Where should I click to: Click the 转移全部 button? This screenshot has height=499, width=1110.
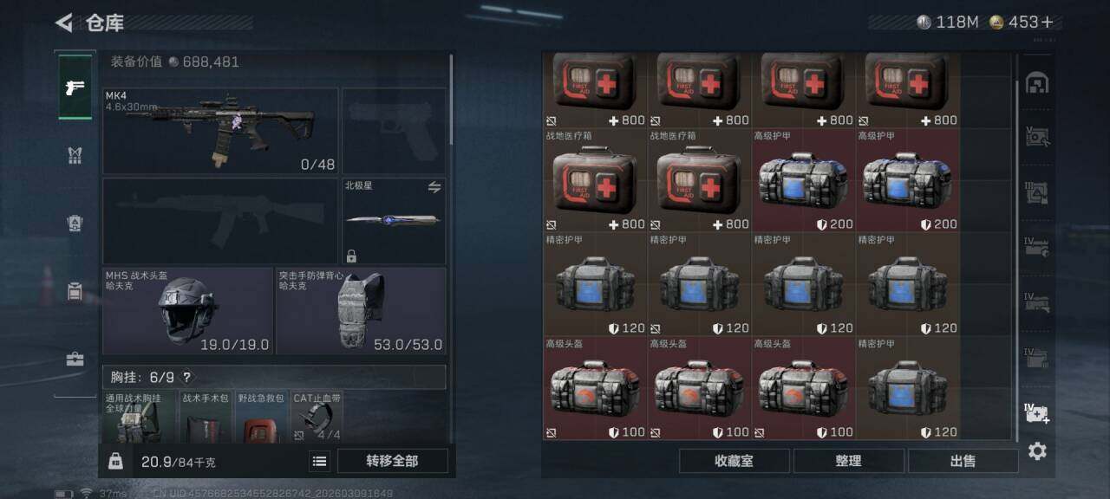coord(392,461)
